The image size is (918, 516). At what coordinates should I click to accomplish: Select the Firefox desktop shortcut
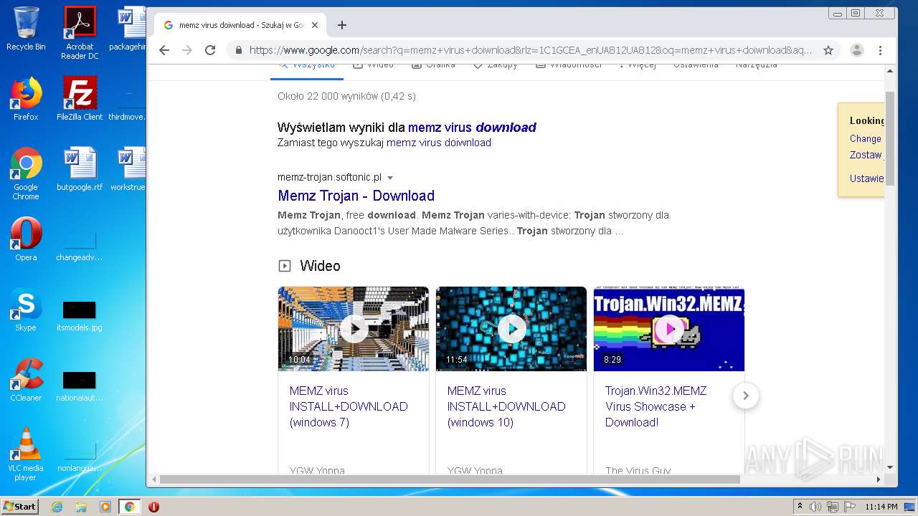coord(26,99)
